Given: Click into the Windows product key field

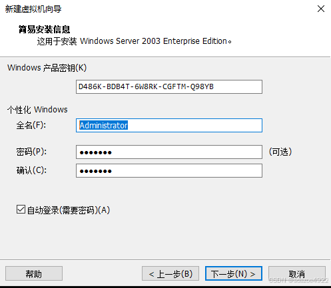Looking at the screenshot, I should [169, 86].
